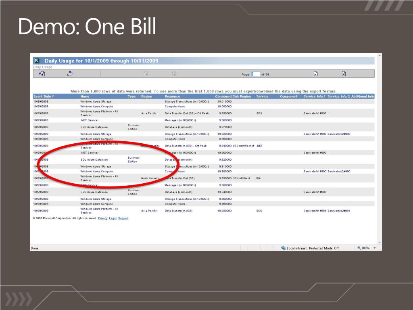Select the consumed value 19.920000

[x=224, y=134]
